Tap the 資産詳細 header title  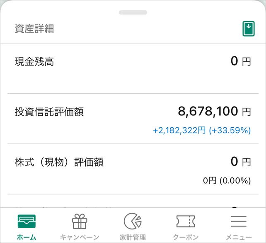pyautogui.click(x=34, y=29)
